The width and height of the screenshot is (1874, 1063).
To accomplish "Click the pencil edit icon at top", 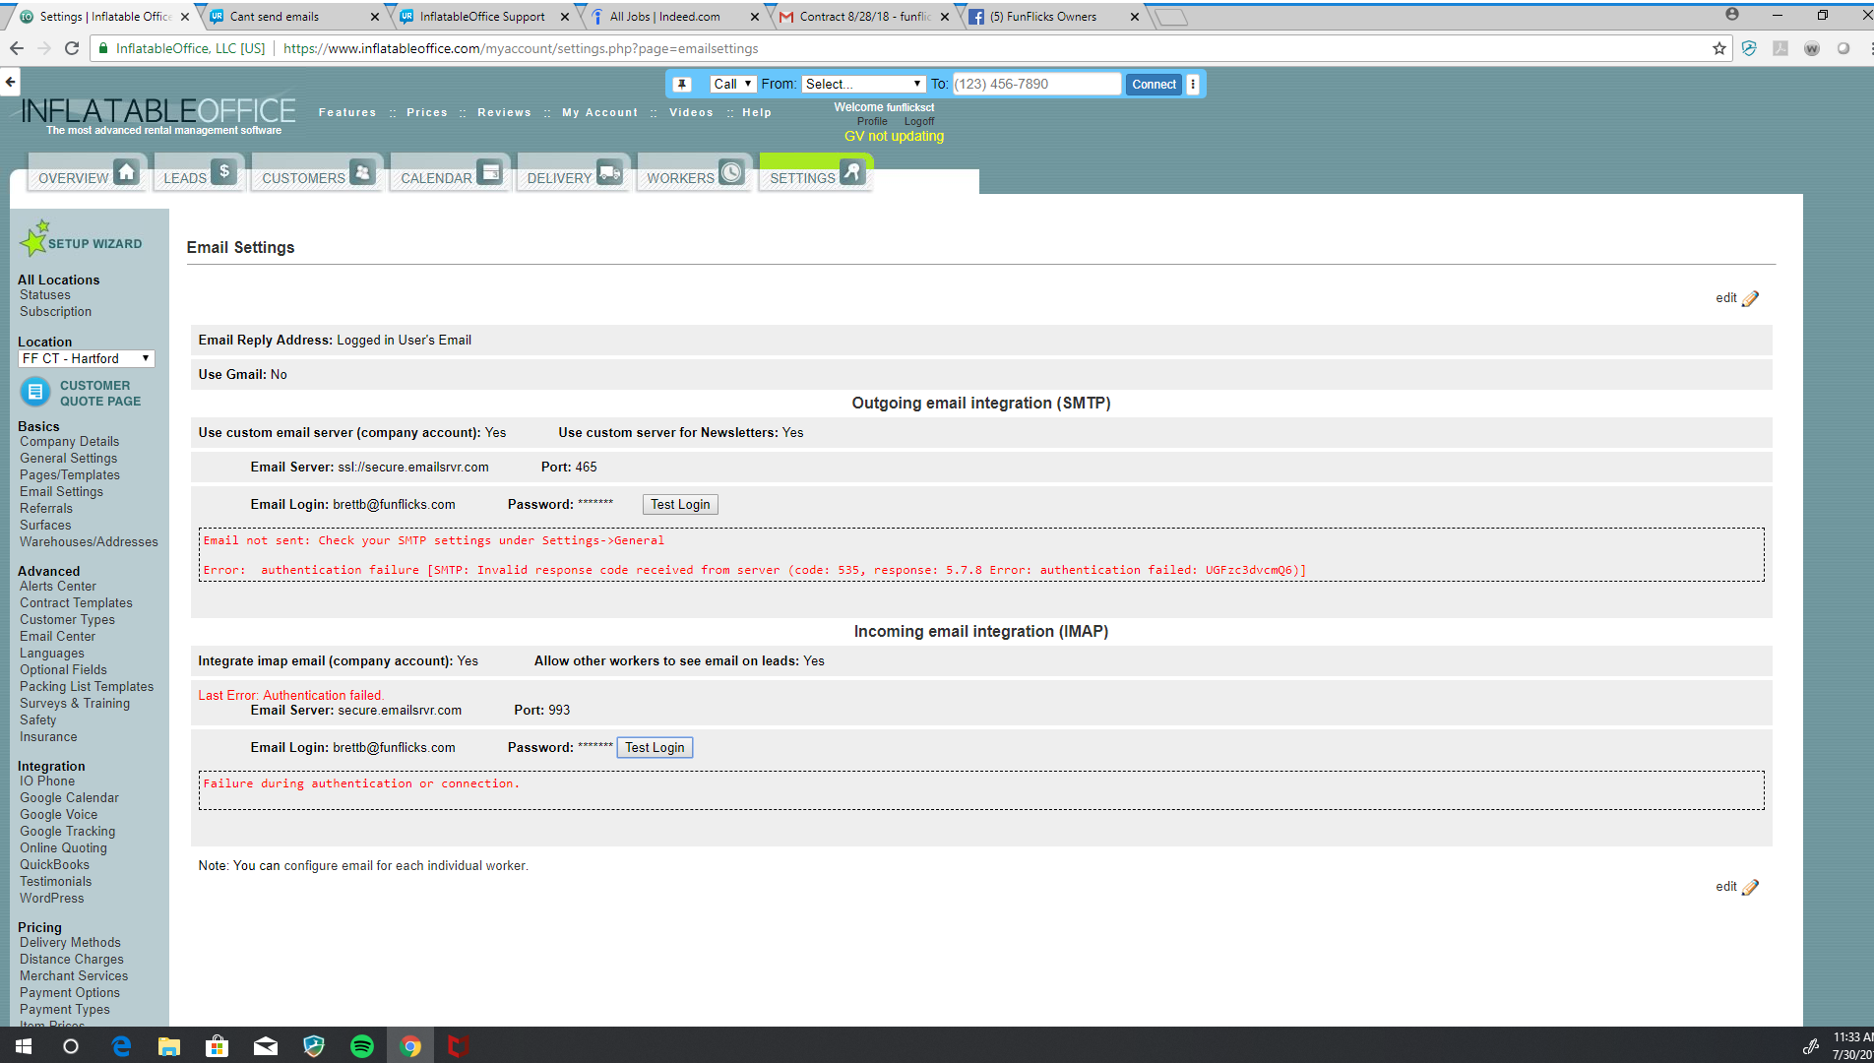I will coord(1750,298).
